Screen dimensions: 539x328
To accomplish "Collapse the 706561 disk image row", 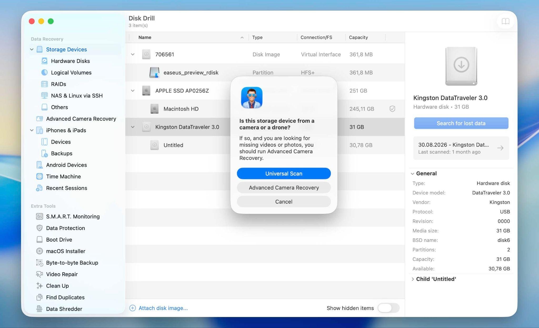I will point(133,55).
